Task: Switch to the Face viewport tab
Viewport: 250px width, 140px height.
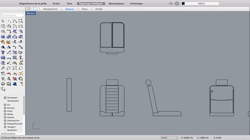Action: click(x=84, y=9)
